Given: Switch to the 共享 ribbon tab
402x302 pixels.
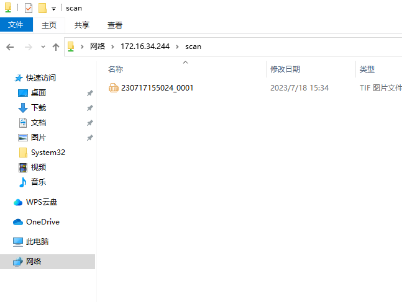Looking at the screenshot, I should (82, 25).
